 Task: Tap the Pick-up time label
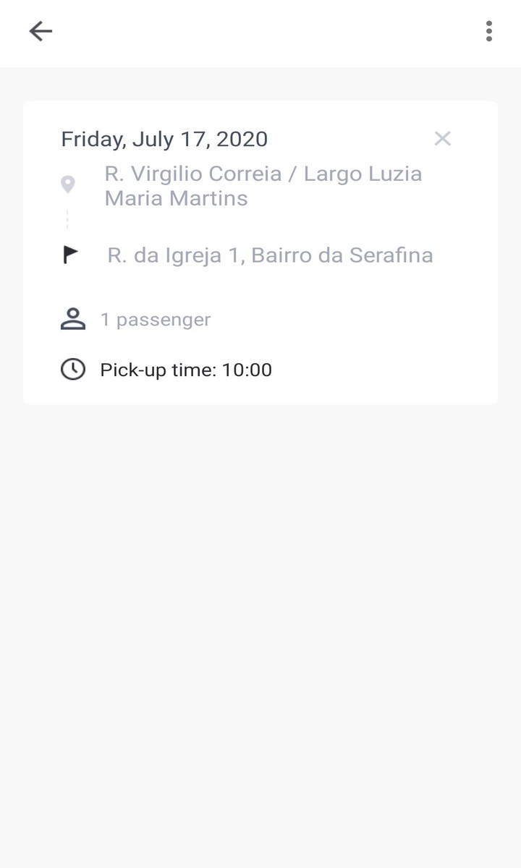pyautogui.click(x=158, y=370)
